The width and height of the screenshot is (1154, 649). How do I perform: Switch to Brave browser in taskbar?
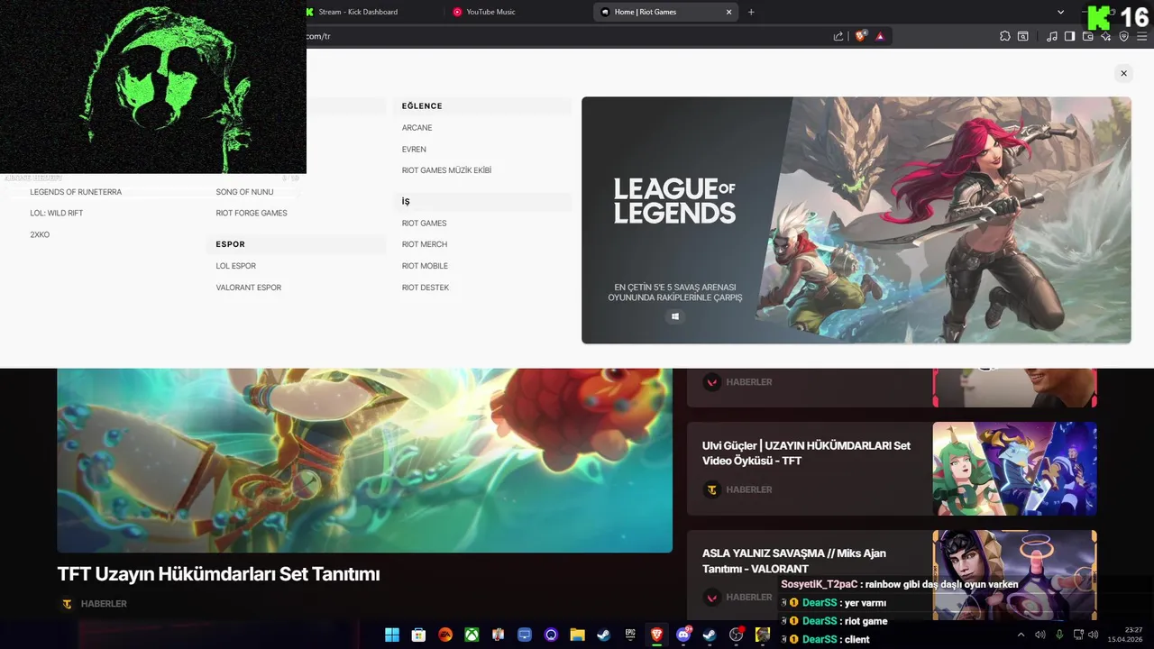coord(656,635)
